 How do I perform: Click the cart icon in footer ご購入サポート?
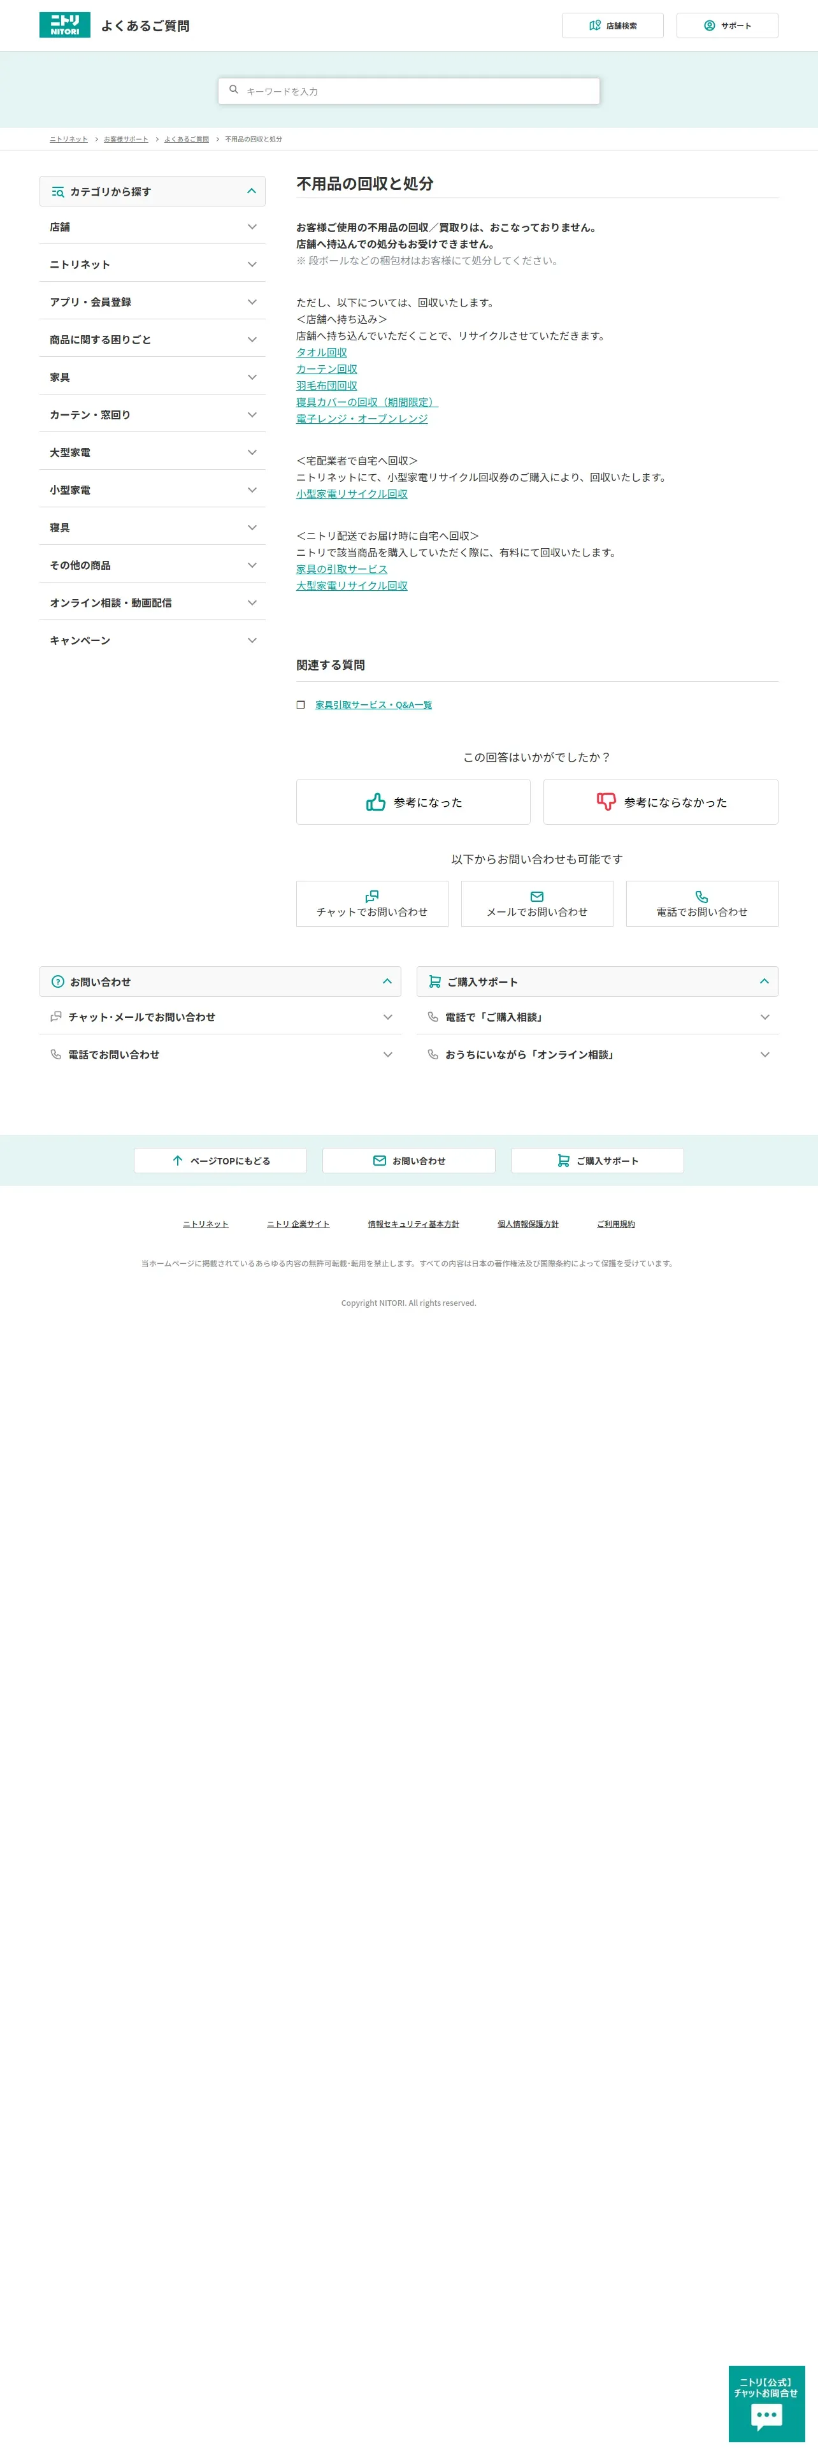pos(564,1160)
